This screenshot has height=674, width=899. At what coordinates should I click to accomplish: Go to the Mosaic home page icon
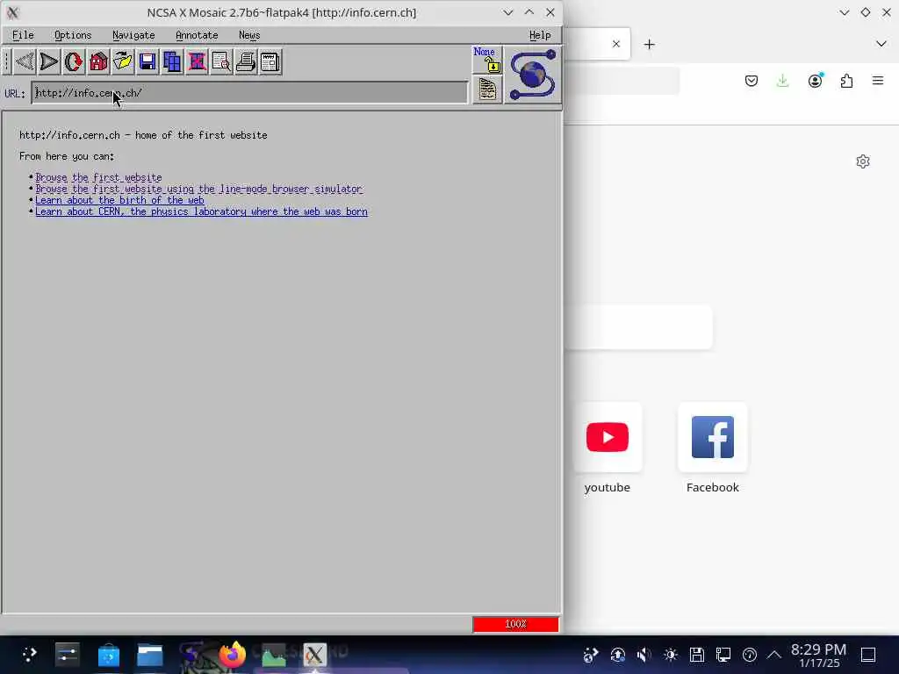(x=98, y=61)
